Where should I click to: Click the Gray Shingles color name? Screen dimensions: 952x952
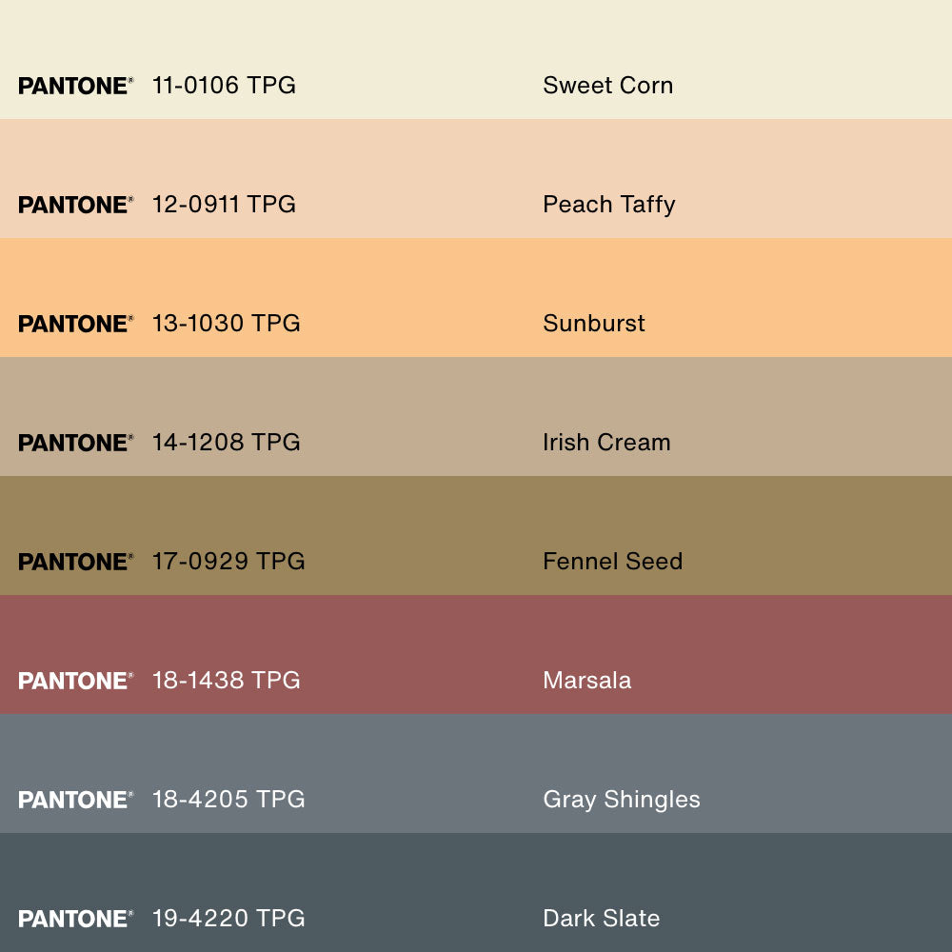coord(621,800)
